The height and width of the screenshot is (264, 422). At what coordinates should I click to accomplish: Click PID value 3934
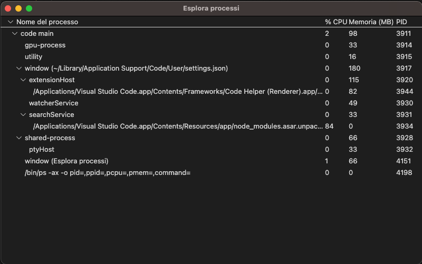point(405,126)
